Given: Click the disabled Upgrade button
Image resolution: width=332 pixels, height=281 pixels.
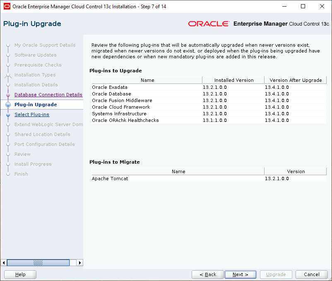Looking at the screenshot, I should pyautogui.click(x=276, y=274).
